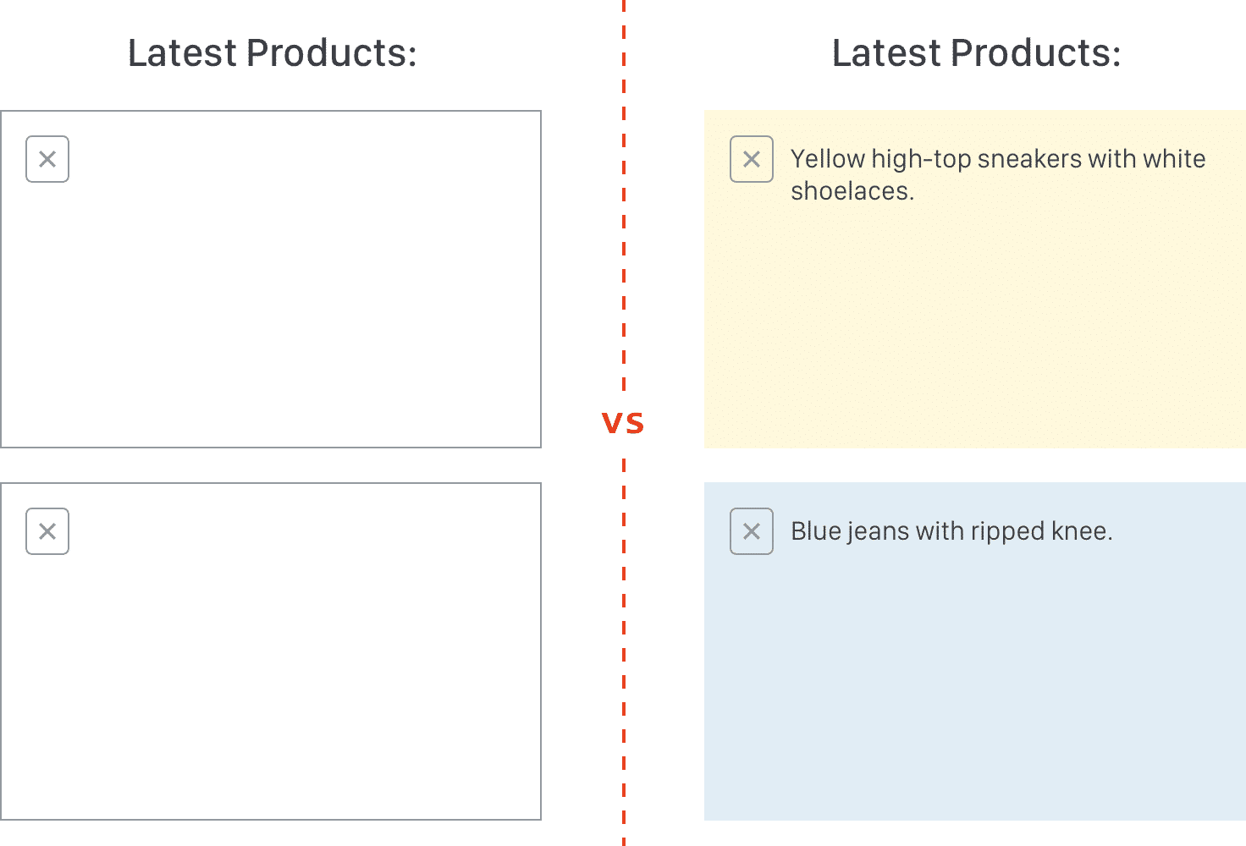Click the Blue jeans with ripped knee text
The image size is (1246, 846).
pos(951,531)
